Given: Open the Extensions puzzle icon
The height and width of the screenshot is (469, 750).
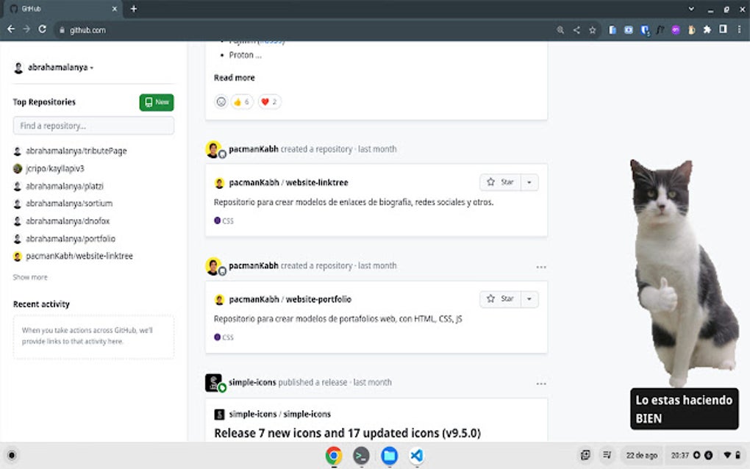Looking at the screenshot, I should tap(706, 30).
